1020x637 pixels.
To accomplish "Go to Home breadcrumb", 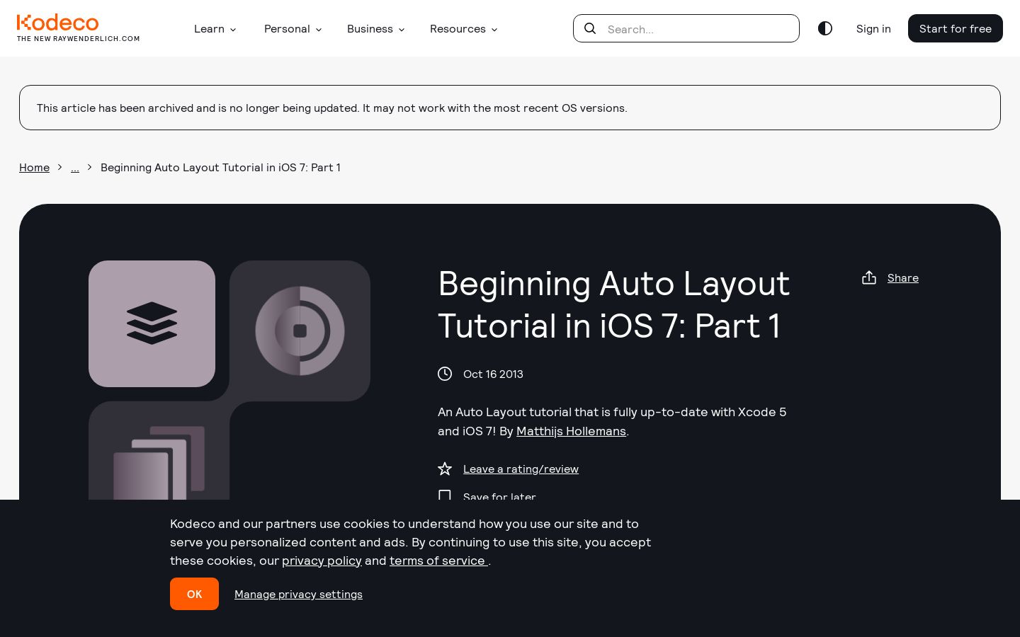I will 34,167.
